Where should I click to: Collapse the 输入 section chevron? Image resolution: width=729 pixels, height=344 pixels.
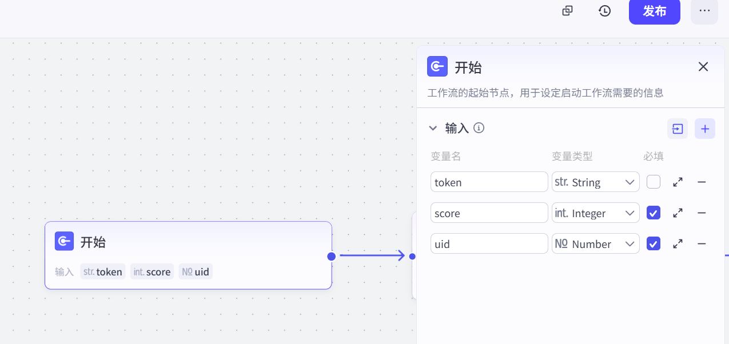(x=433, y=128)
